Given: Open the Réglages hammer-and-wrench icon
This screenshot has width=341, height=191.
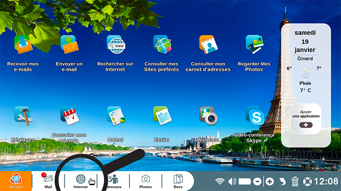Looking at the screenshot, I should click(x=23, y=116).
